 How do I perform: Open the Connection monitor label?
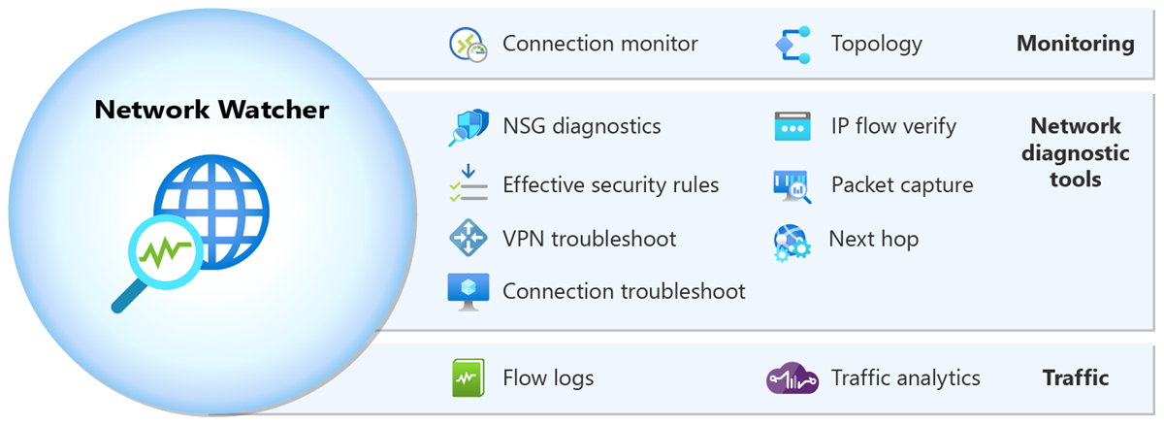coord(599,44)
